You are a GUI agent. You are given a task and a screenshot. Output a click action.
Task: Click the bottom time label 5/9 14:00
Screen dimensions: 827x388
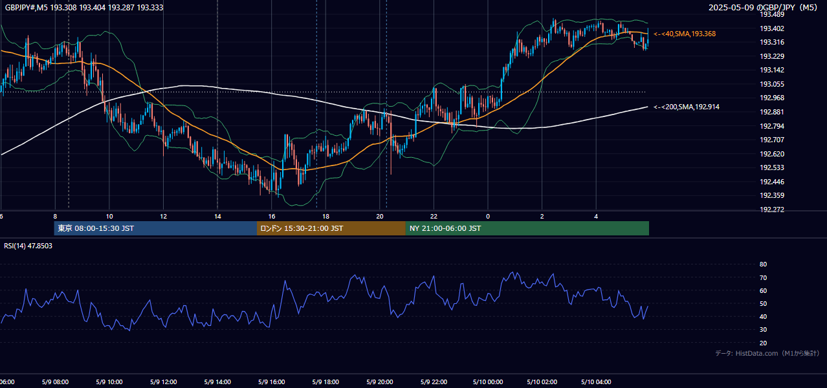tap(217, 382)
